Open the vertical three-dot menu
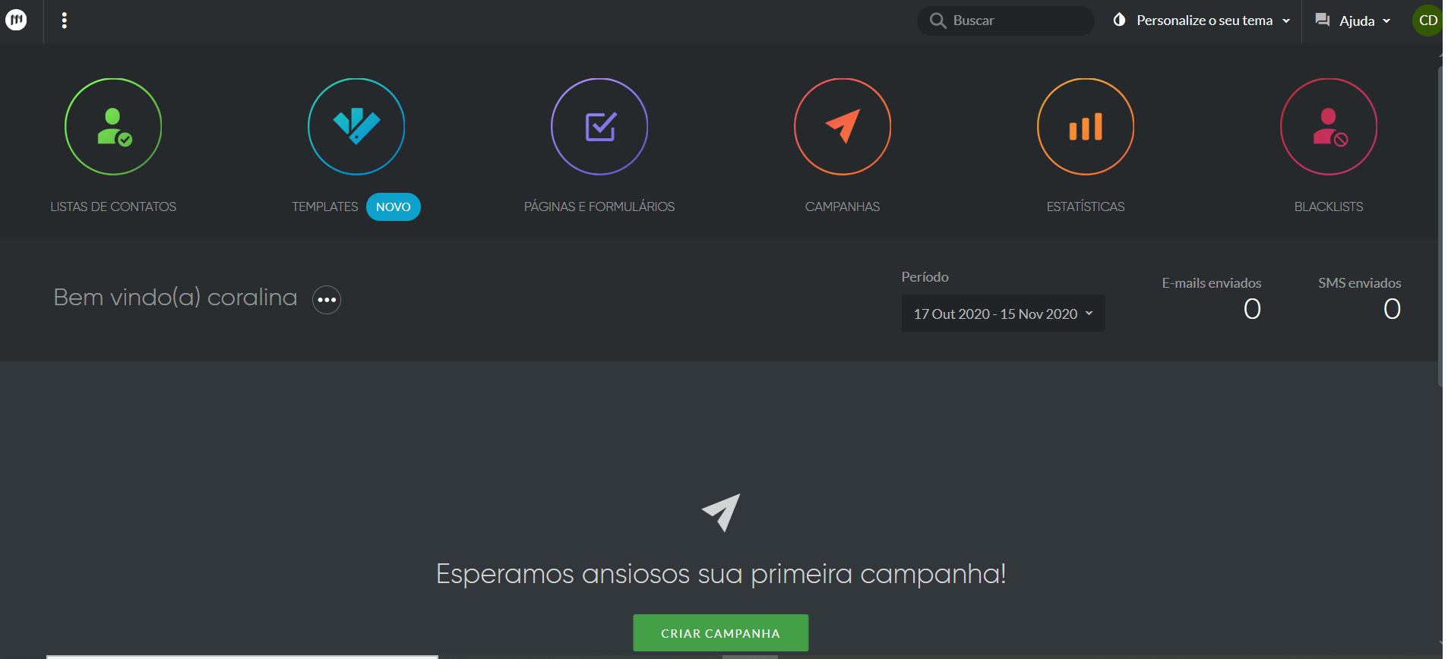The height and width of the screenshot is (659, 1448). (65, 20)
